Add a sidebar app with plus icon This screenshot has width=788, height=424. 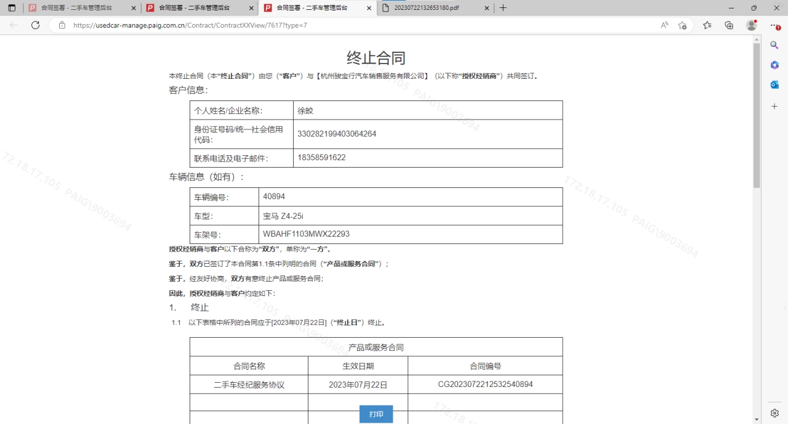[774, 107]
